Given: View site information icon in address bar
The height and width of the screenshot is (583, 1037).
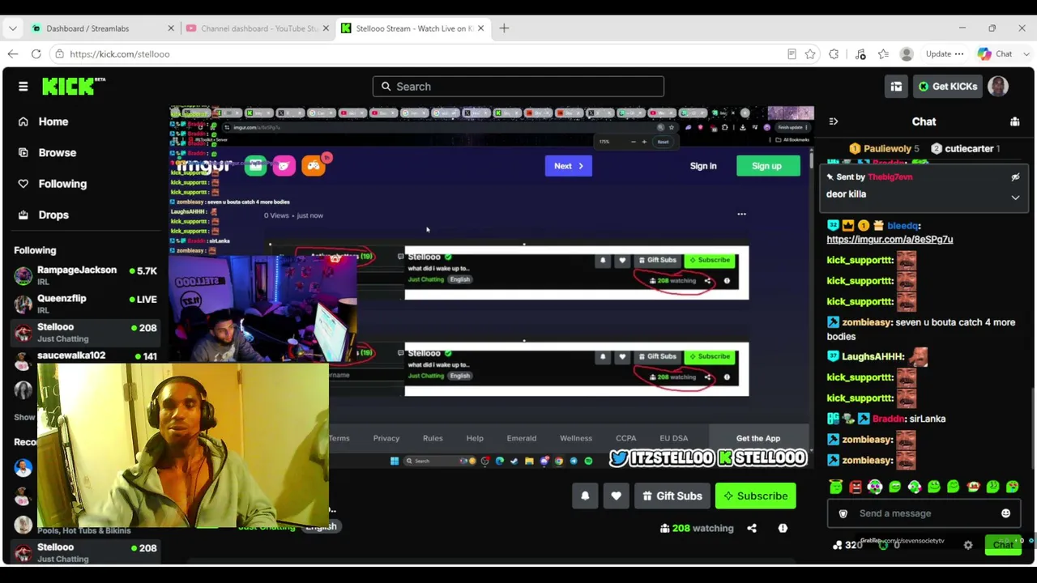Looking at the screenshot, I should pos(59,54).
